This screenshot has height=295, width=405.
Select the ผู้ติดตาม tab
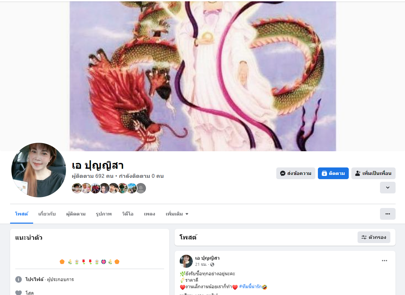pos(76,214)
